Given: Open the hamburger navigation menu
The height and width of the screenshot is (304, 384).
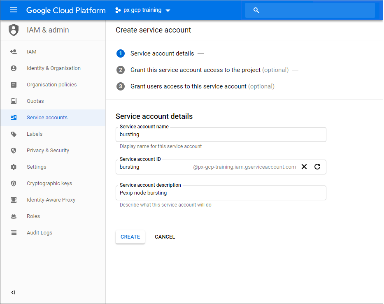Looking at the screenshot, I should (x=14, y=10).
